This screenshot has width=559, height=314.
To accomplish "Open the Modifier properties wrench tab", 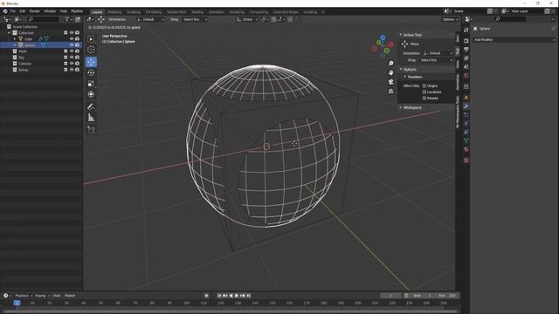I will tap(466, 106).
